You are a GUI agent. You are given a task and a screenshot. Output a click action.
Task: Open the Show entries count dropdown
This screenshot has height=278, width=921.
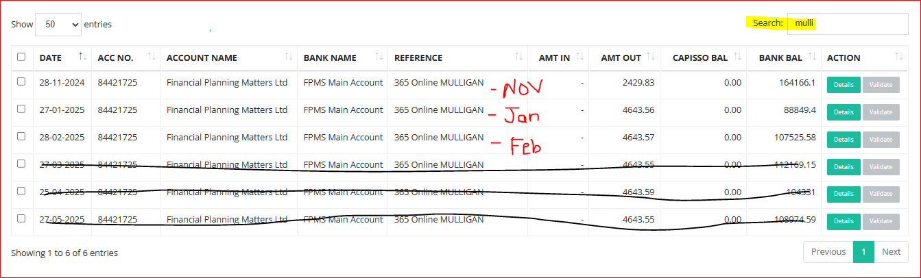pos(58,24)
